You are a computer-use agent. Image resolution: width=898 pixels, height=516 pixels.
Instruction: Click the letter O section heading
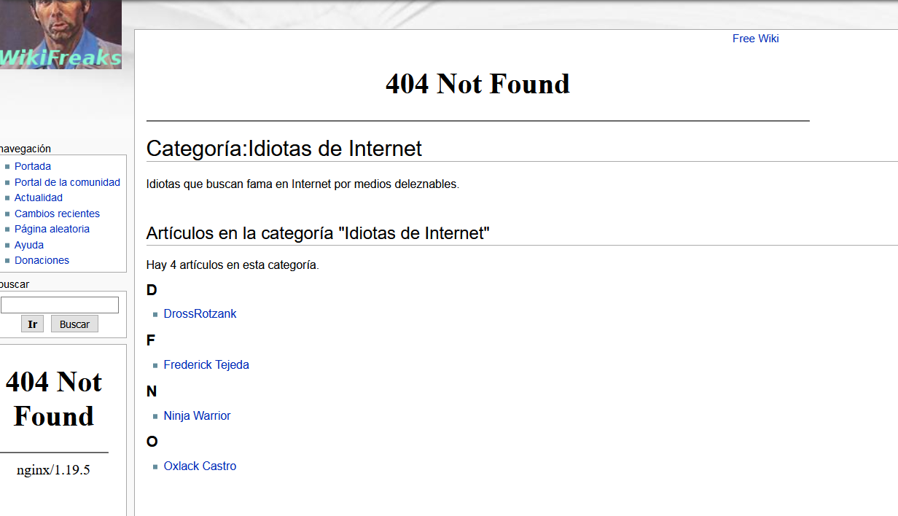(x=152, y=442)
